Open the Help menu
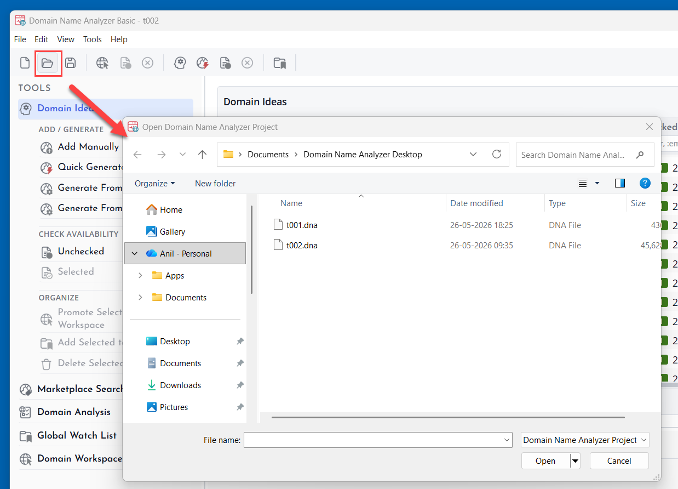 click(x=119, y=39)
